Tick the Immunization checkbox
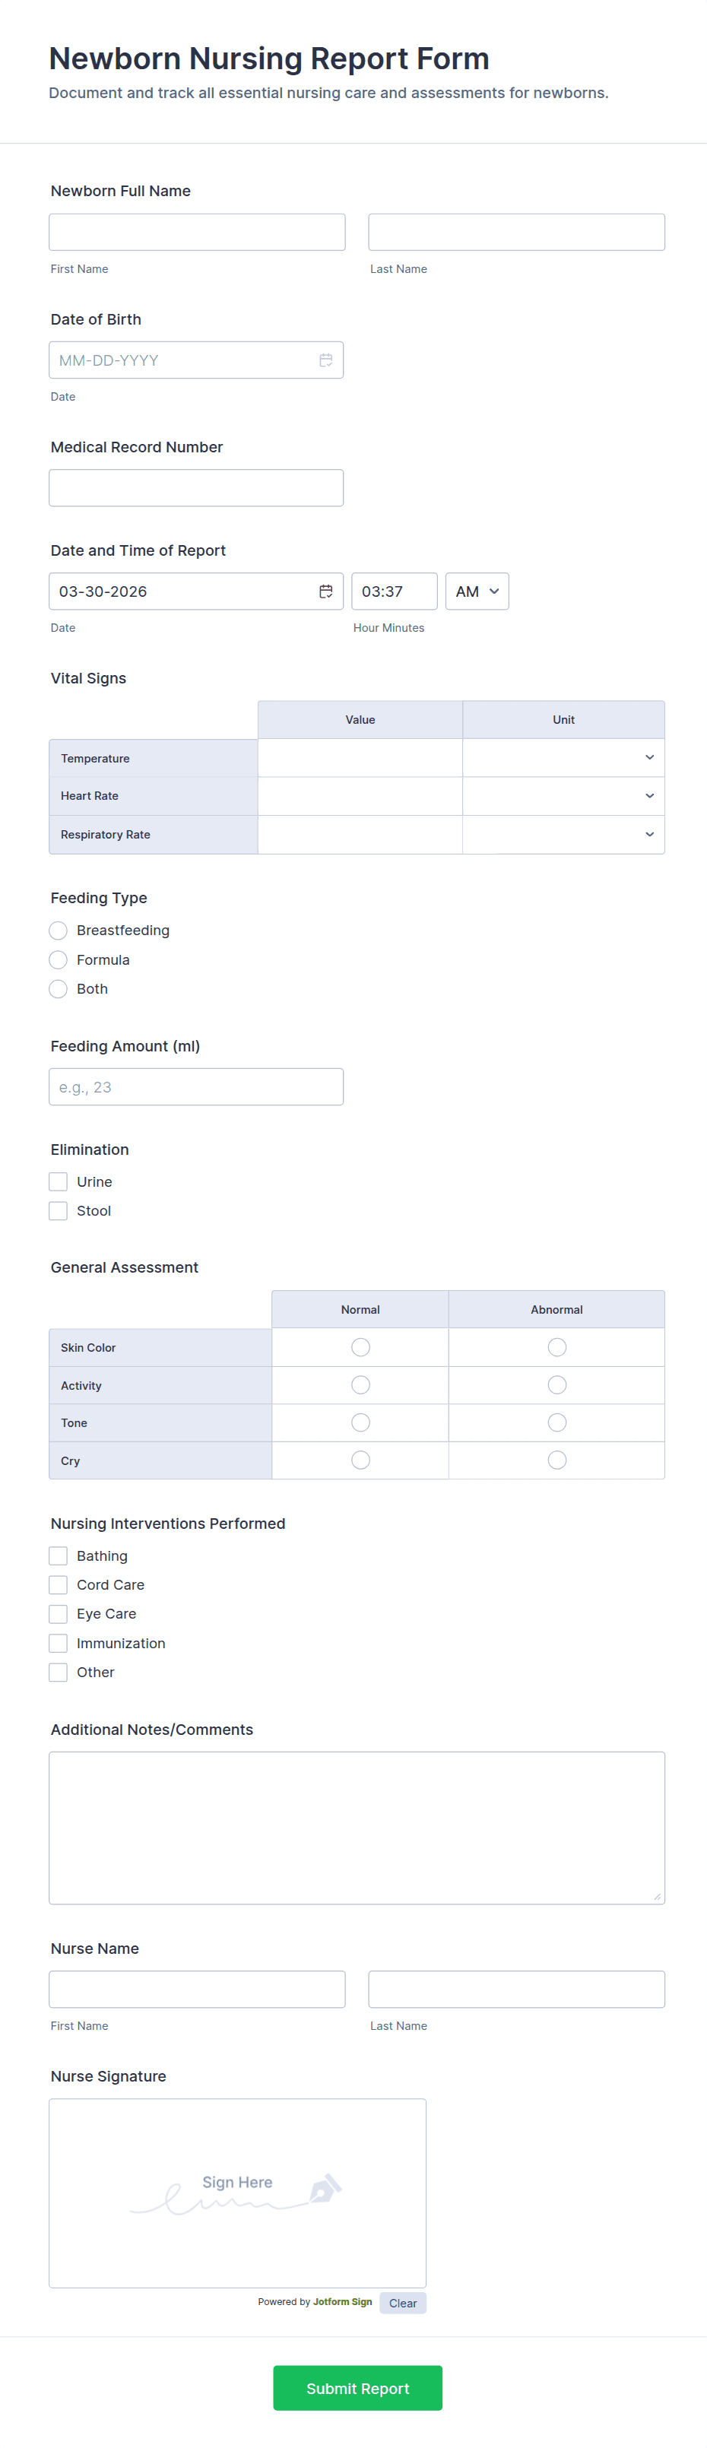Viewport: 707px width, 2448px height. pyautogui.click(x=58, y=1643)
